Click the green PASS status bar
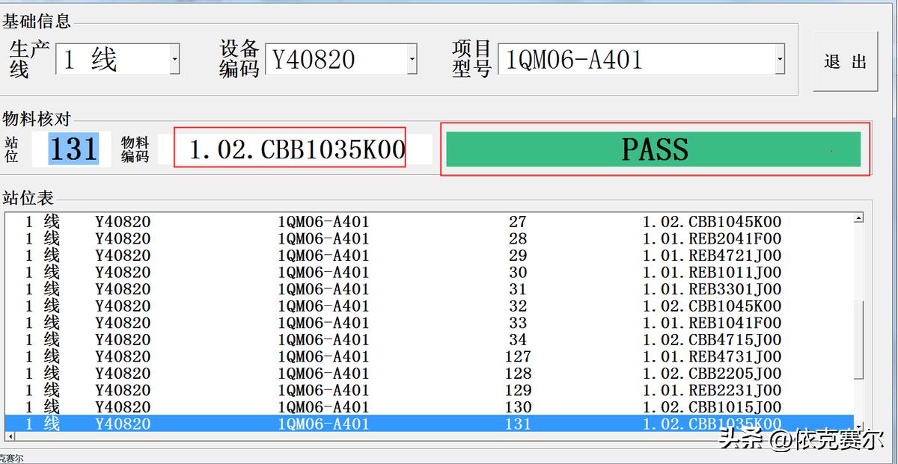898x464 pixels. 655,149
